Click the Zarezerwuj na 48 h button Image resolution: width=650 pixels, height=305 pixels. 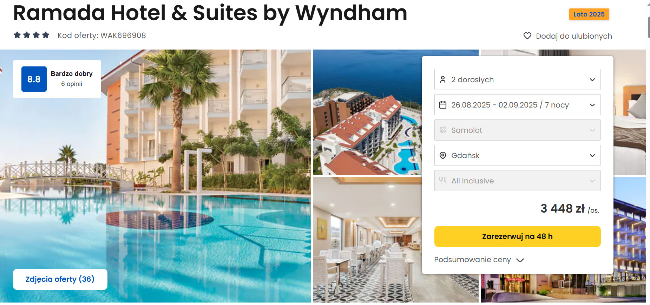[x=517, y=236]
